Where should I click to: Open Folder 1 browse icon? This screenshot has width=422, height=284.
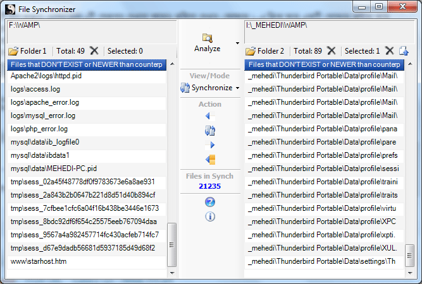click(x=13, y=51)
